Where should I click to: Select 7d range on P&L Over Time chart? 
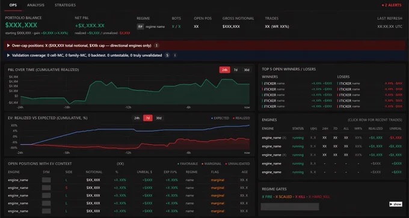pos(236,70)
